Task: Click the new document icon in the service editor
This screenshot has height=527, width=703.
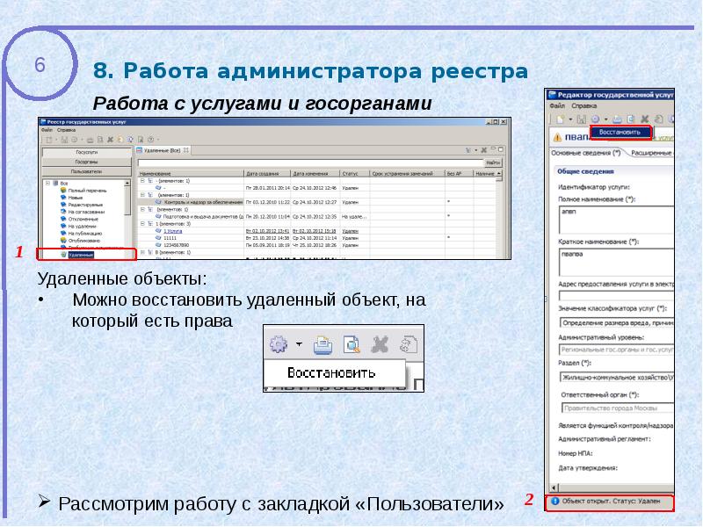Action: coord(558,119)
